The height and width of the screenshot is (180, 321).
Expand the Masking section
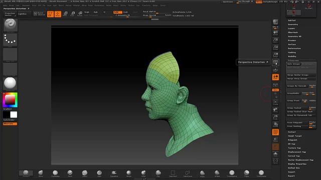(292, 52)
